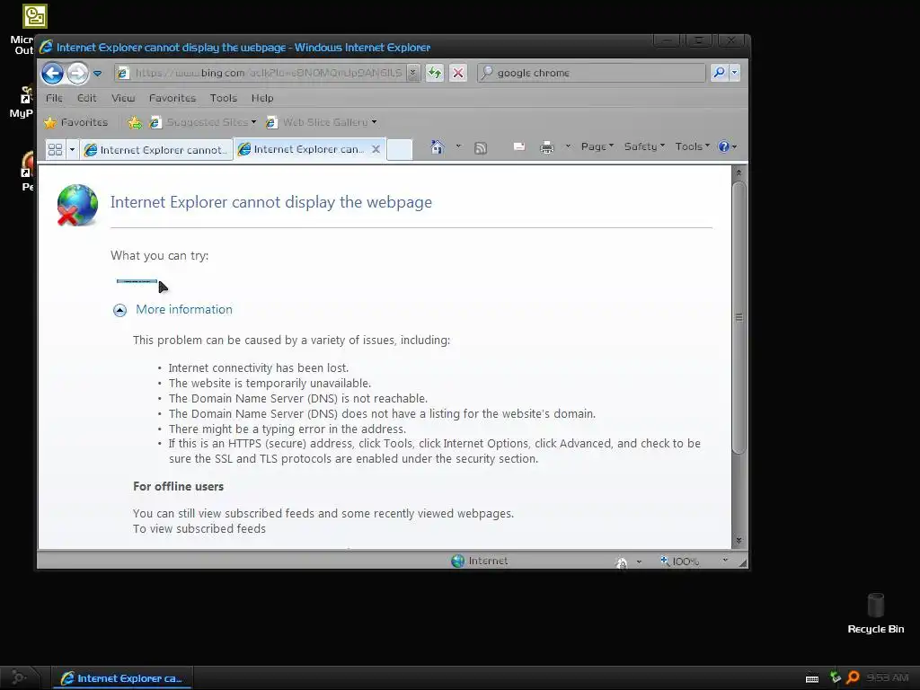Switch to first 'Internet Explorer cannot...' tab
This screenshot has width=920, height=690.
point(156,150)
